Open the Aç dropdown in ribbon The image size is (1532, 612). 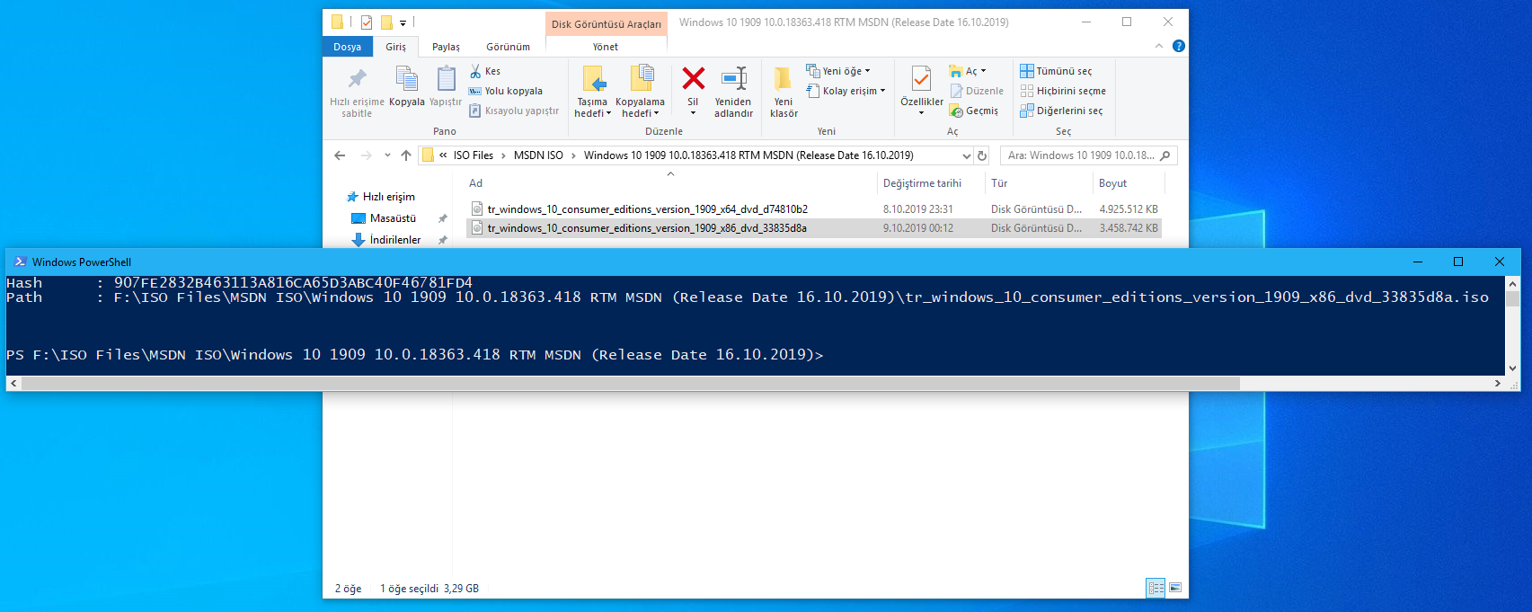pos(968,71)
